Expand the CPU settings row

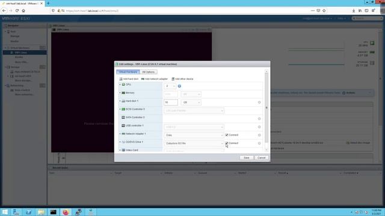coord(120,85)
